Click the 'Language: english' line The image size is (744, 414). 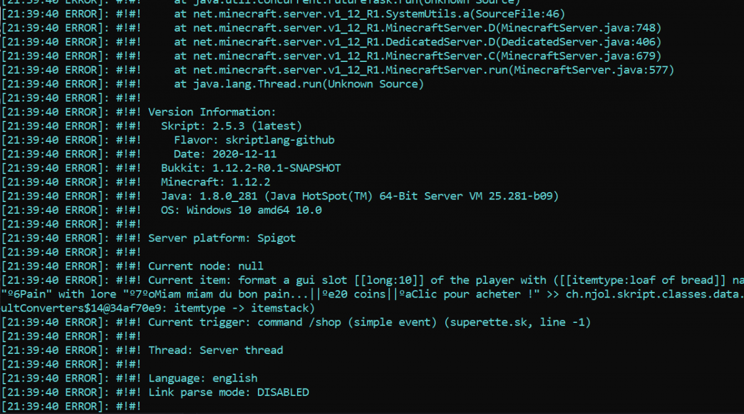[203, 378]
